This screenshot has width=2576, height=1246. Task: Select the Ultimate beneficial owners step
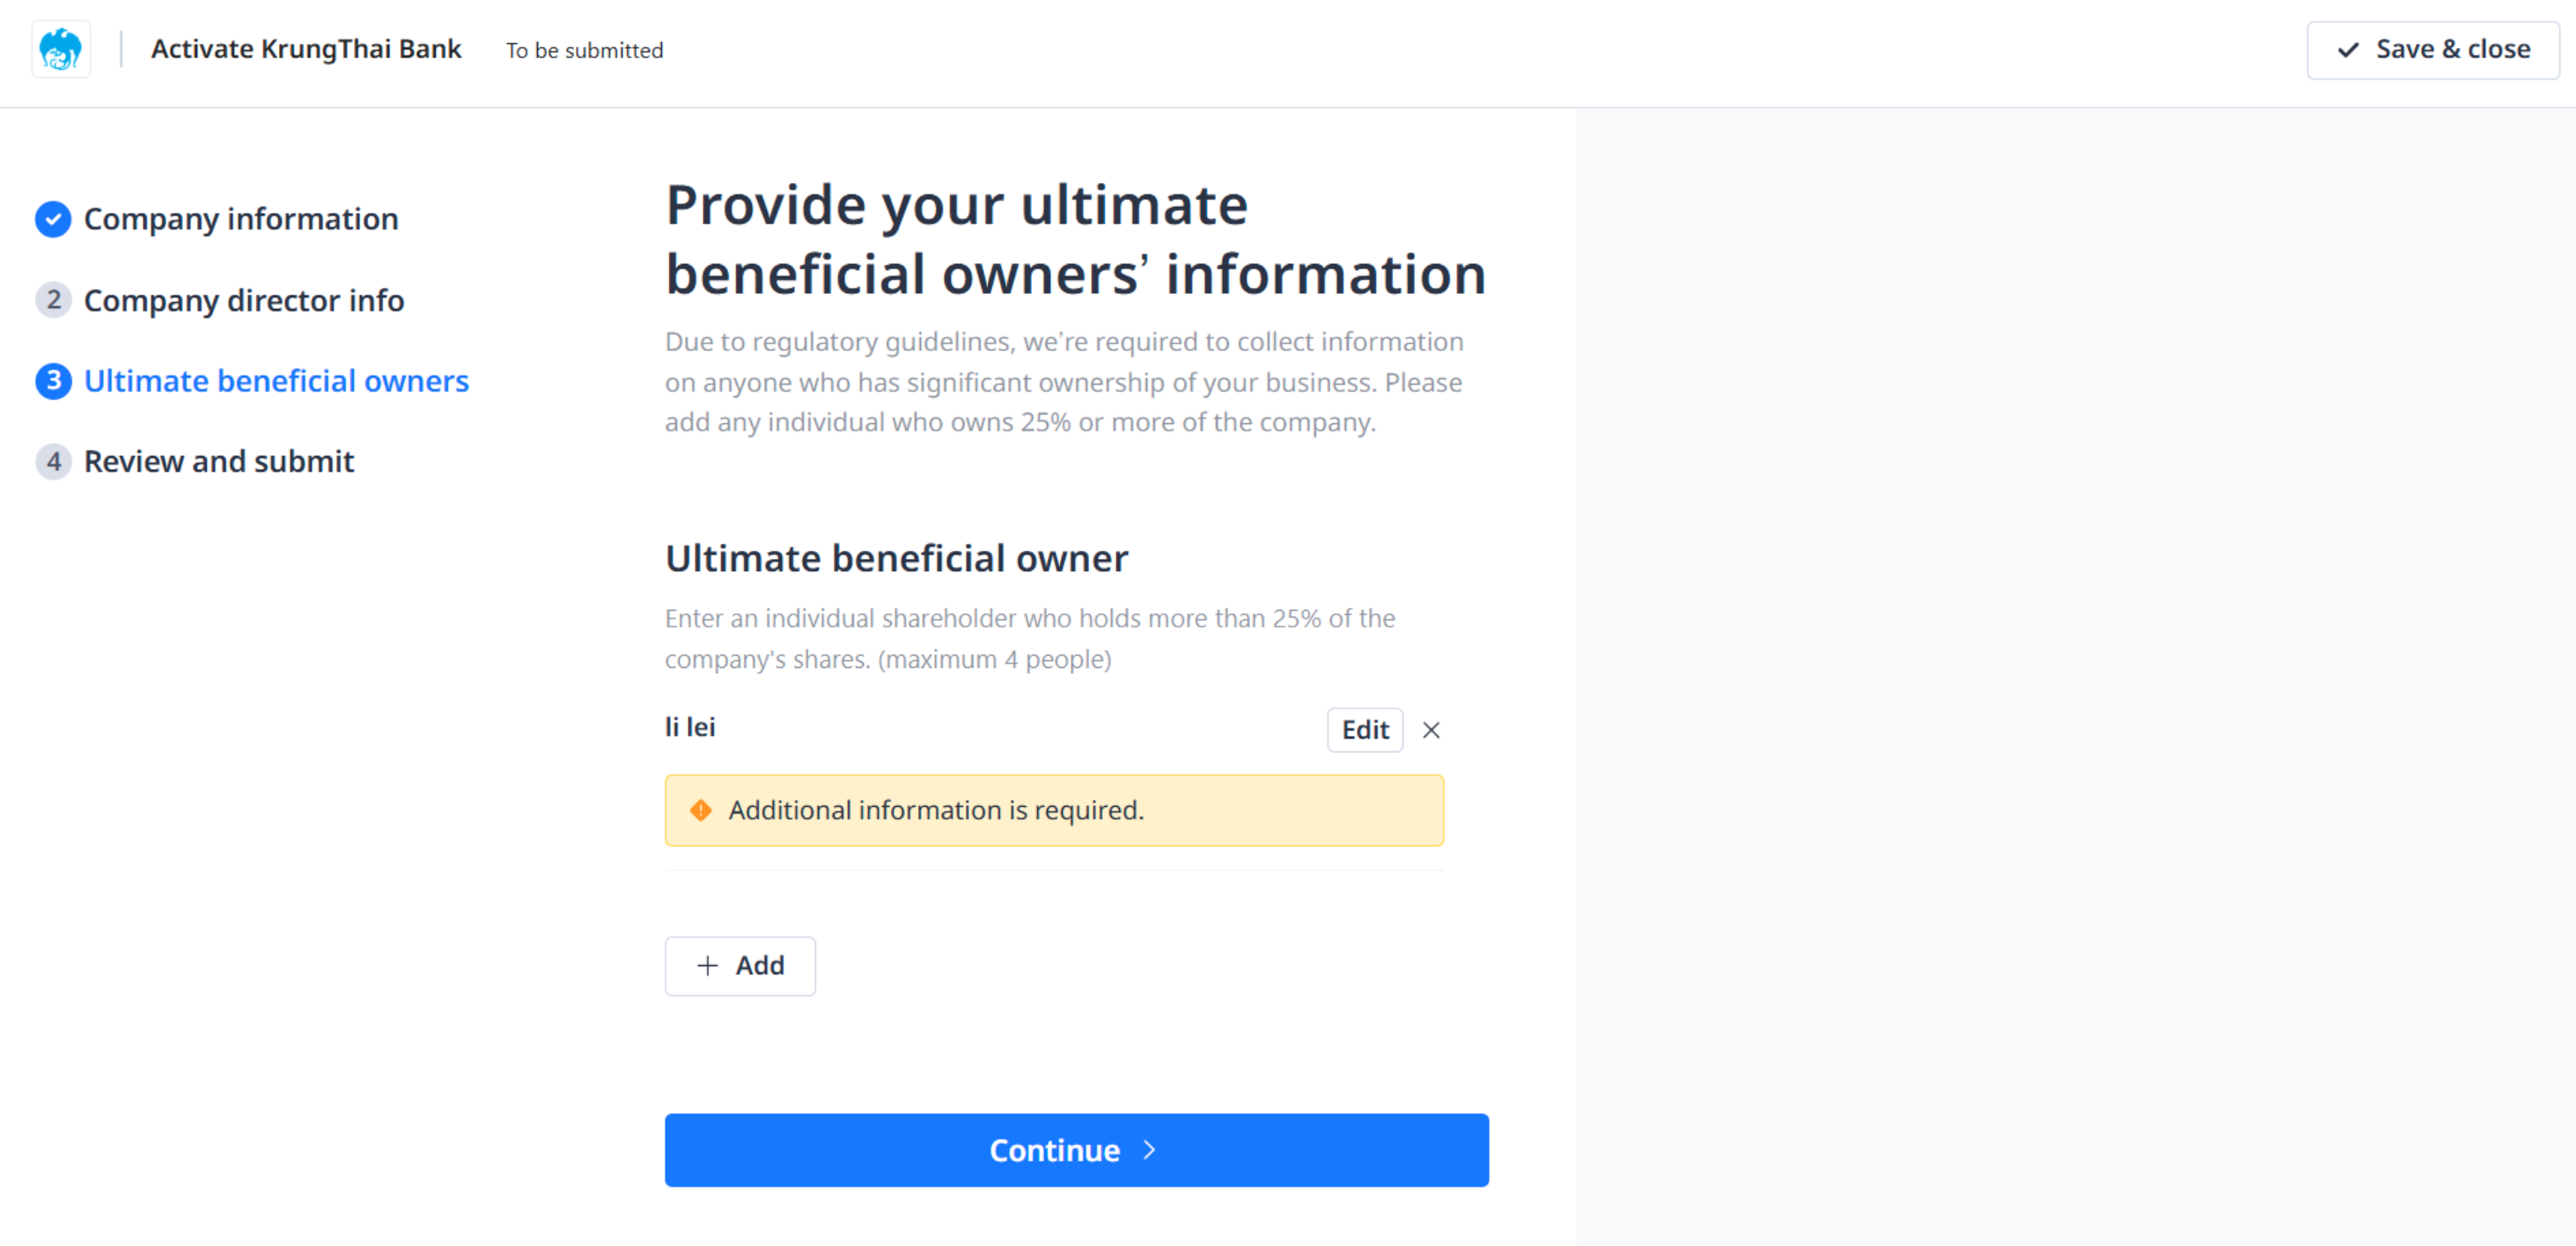click(276, 381)
